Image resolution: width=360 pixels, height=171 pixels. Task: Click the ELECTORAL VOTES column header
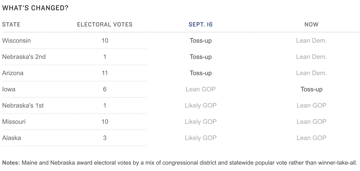(x=105, y=25)
